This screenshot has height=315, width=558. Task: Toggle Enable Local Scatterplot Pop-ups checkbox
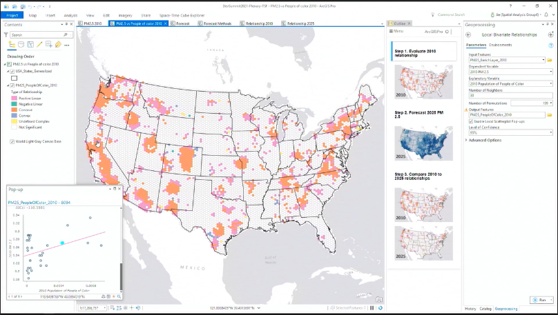(x=471, y=121)
